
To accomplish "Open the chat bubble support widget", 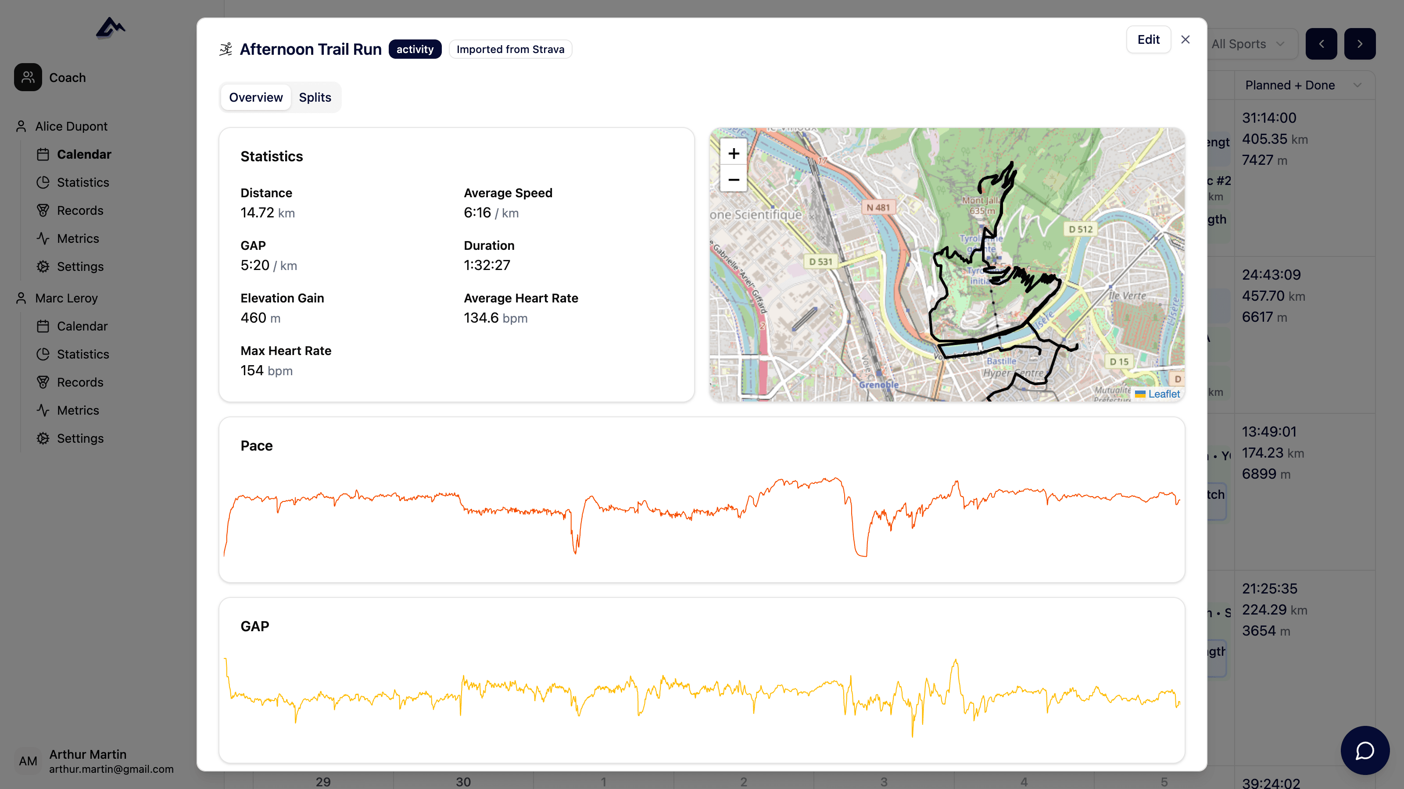I will pyautogui.click(x=1364, y=750).
